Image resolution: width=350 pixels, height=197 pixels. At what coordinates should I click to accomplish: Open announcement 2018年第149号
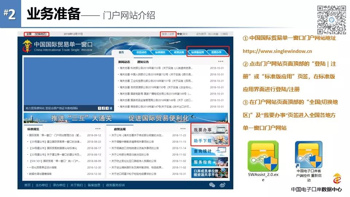click(155, 94)
